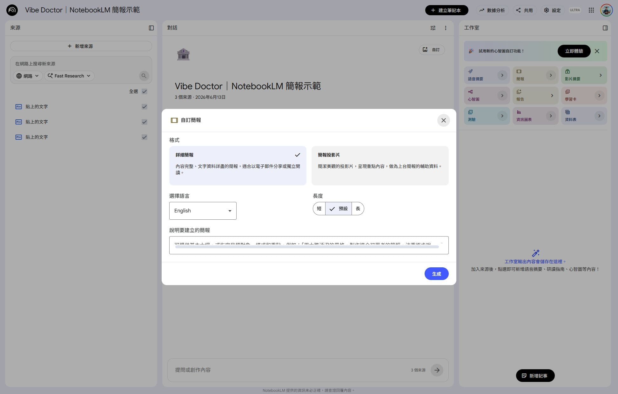Click the 報告 report tile

[535, 96]
